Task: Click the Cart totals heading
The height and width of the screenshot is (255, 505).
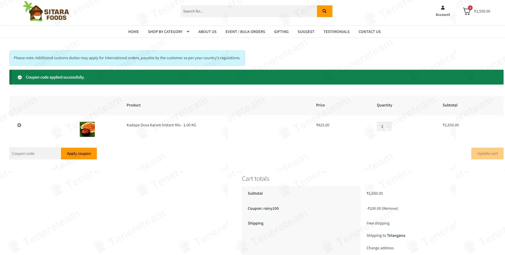Action: point(255,178)
